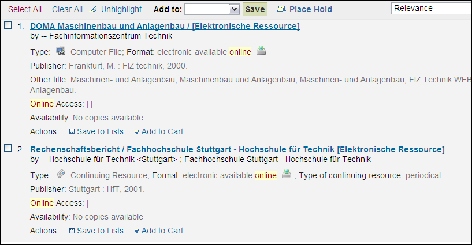Click the Clear All link
Image resolution: width=472 pixels, height=245 pixels.
click(x=67, y=9)
